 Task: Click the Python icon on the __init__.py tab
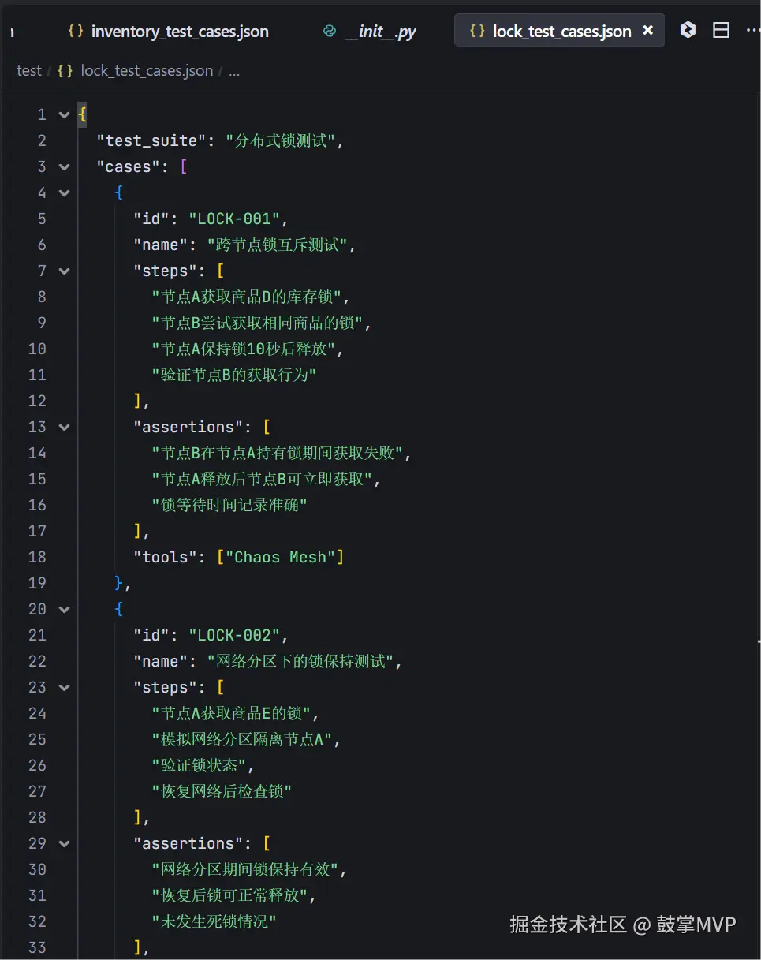coord(329,31)
